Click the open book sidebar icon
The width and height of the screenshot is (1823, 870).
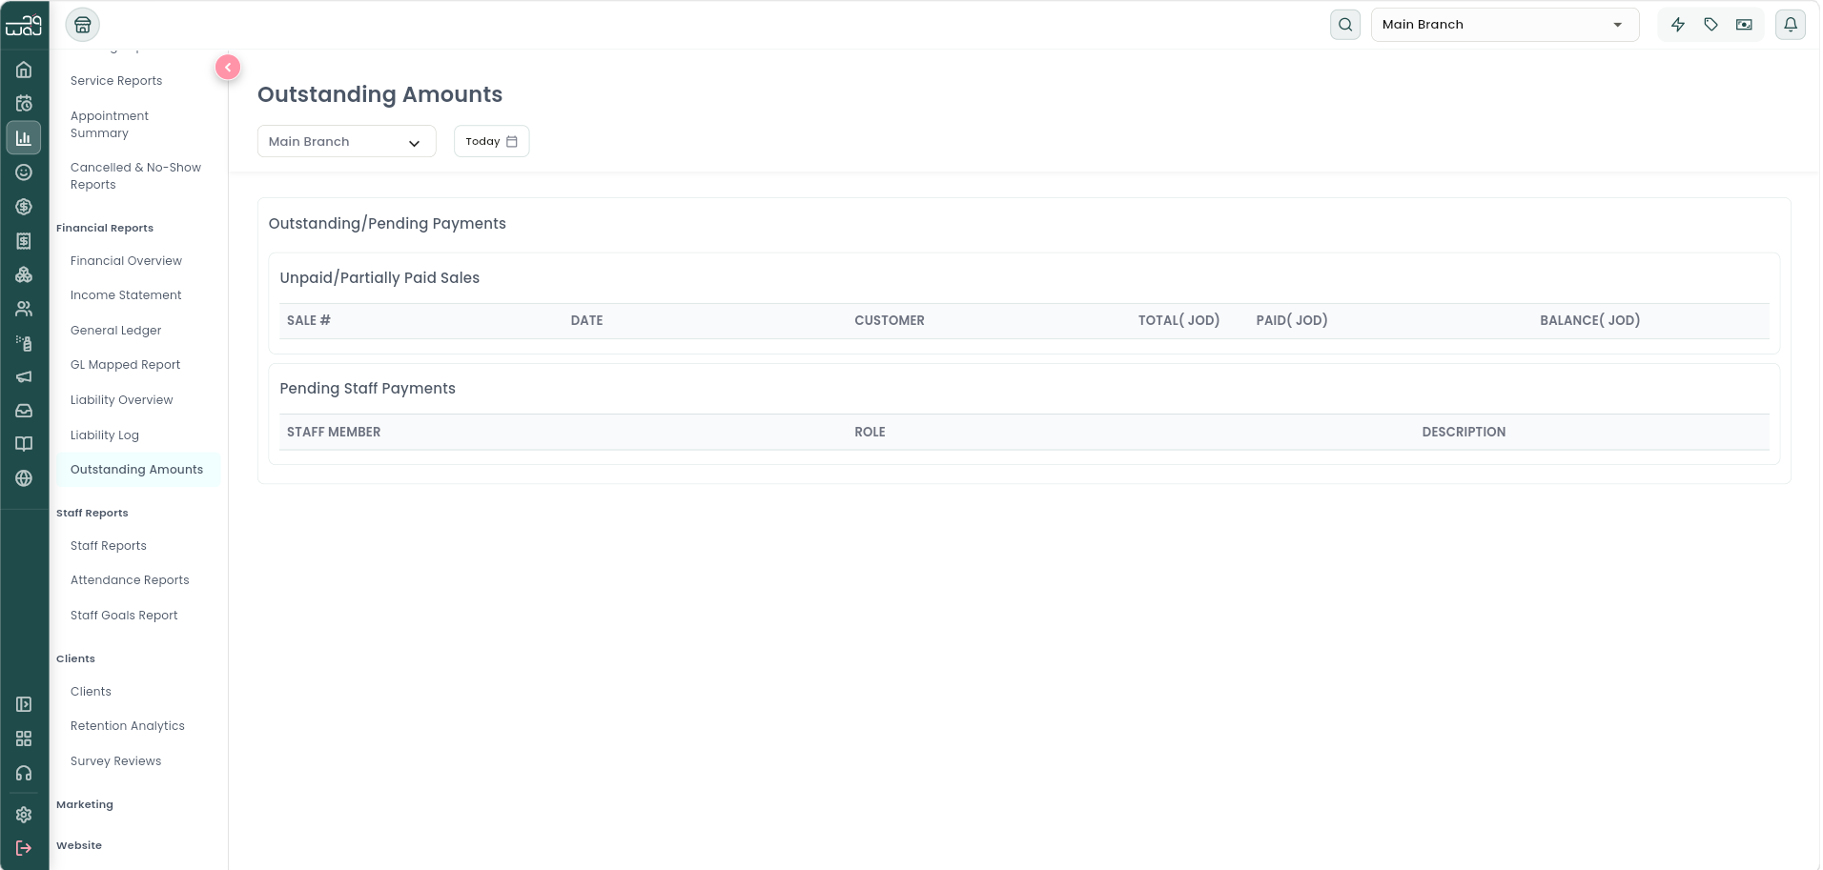24,444
